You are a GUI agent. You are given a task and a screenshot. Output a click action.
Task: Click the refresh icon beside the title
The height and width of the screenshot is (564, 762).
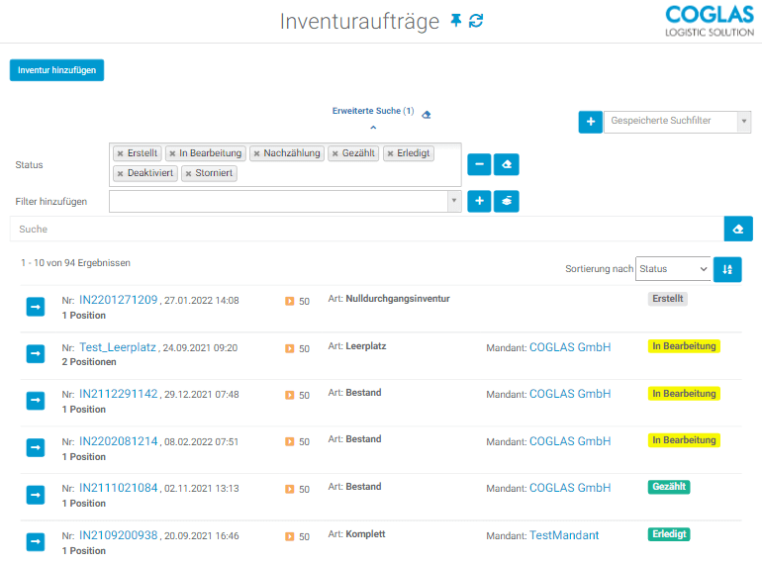tap(476, 21)
